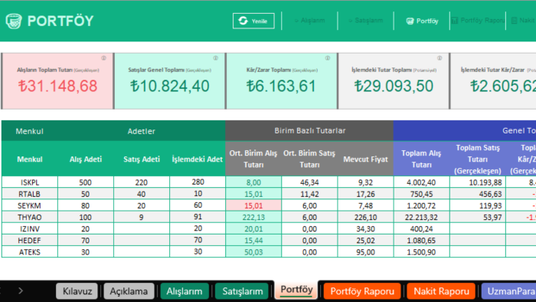This screenshot has width=536, height=302.
Task: Select the 1.080,65 total purchase cell
Action: tap(421, 241)
